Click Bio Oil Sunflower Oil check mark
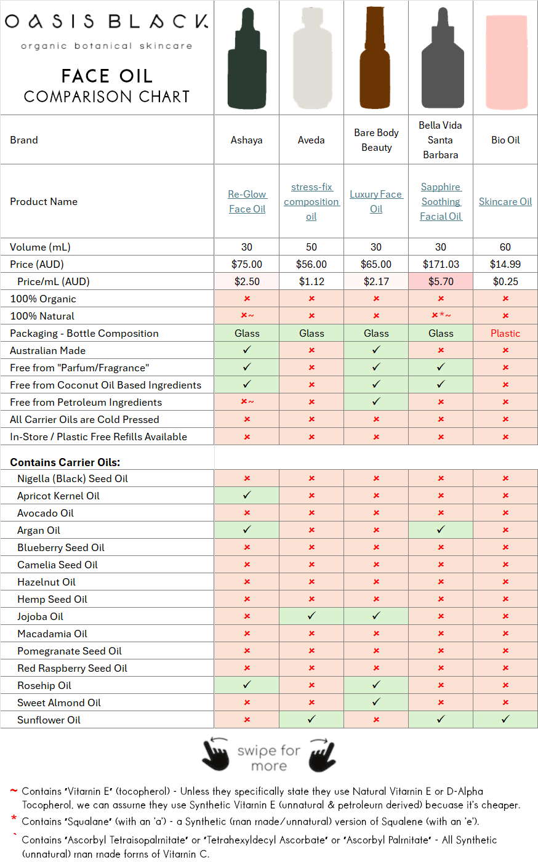Image resolution: width=538 pixels, height=862 pixels. pyautogui.click(x=505, y=719)
